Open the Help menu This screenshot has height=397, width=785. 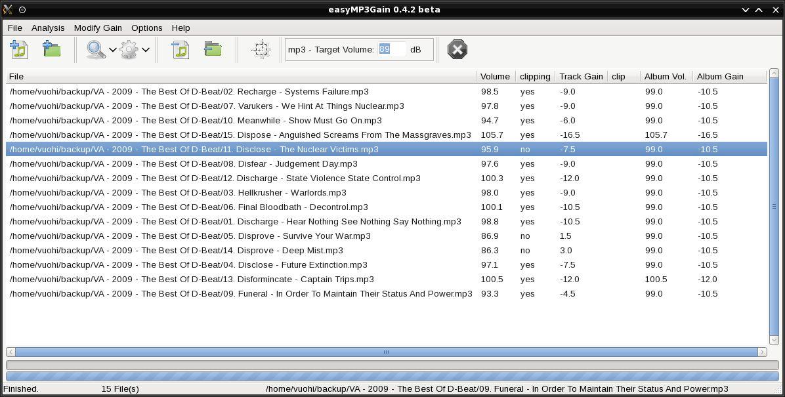180,28
